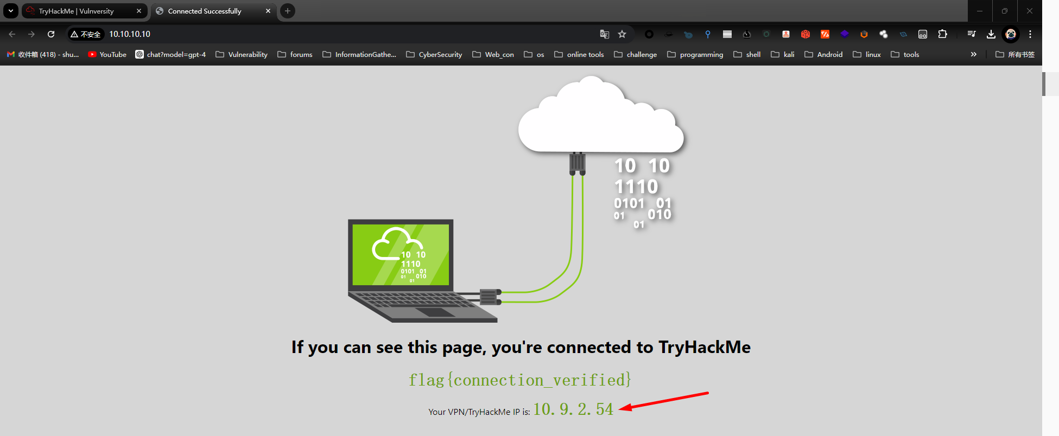Viewport: 1059px width, 436px height.
Task: Click the red org-chart extension icon
Action: tap(786, 34)
